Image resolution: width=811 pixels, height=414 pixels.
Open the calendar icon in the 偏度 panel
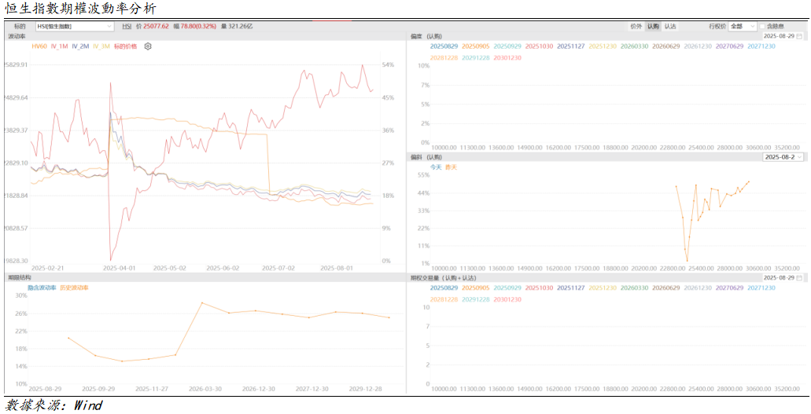click(799, 36)
